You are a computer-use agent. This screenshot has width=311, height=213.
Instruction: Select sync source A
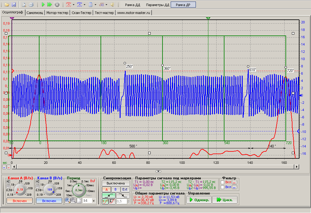(x=107, y=189)
